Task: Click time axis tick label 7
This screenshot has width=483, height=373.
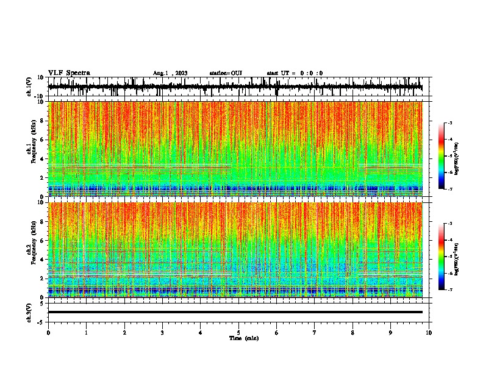Action: [x=315, y=333]
